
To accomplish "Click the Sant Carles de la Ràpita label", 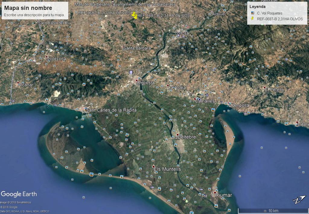I will 111,110.
